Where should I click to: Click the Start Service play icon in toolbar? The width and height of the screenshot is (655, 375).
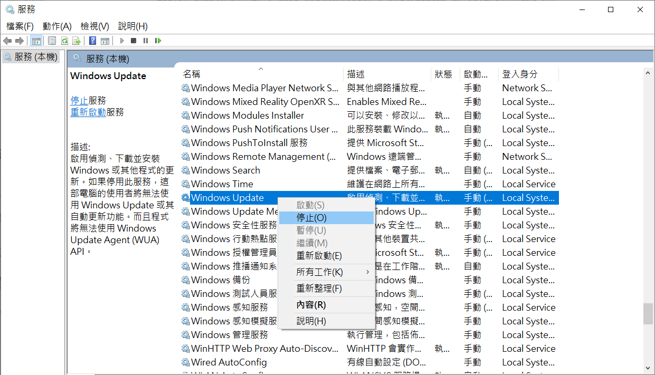122,41
